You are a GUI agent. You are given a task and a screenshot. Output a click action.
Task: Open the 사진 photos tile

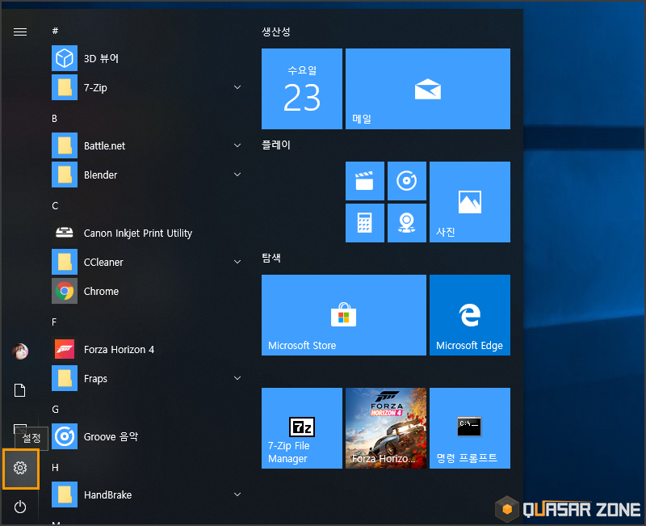pos(470,202)
